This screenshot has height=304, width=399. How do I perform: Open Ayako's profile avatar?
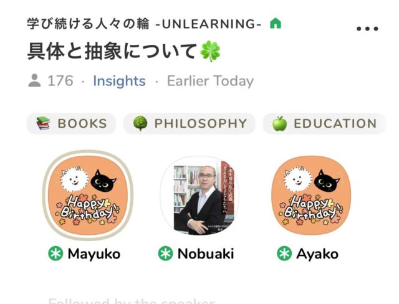pos(311,195)
